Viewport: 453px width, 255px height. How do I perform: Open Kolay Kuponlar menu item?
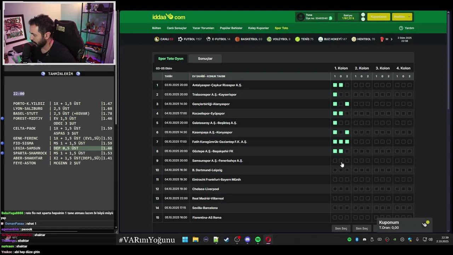(x=258, y=28)
